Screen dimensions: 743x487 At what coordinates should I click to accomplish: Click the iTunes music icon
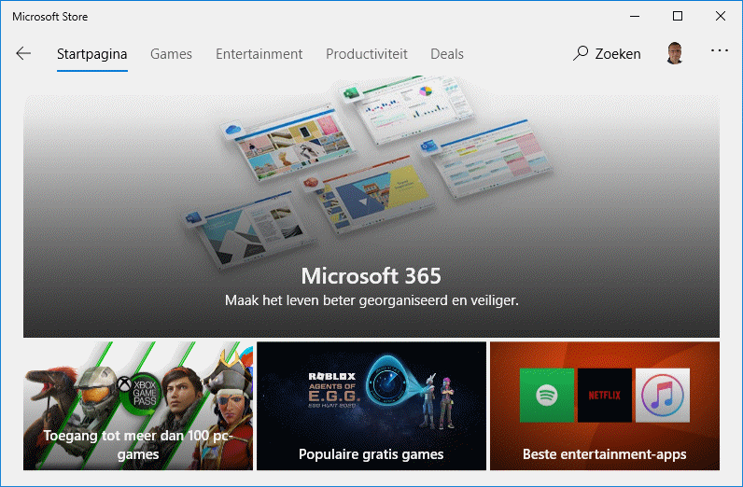[x=663, y=395]
